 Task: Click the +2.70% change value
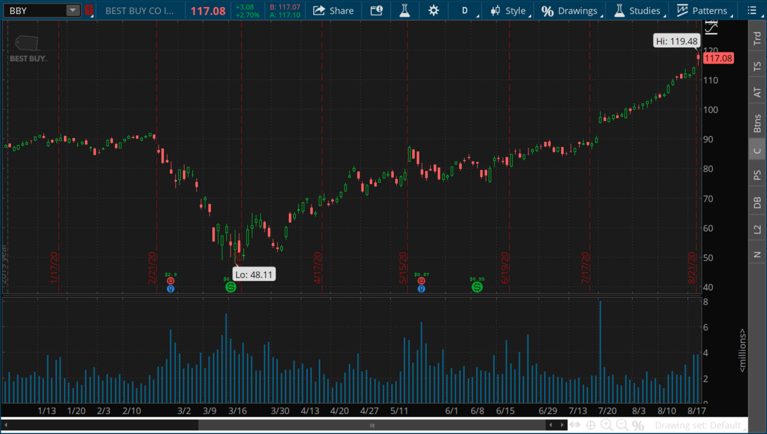pos(246,14)
